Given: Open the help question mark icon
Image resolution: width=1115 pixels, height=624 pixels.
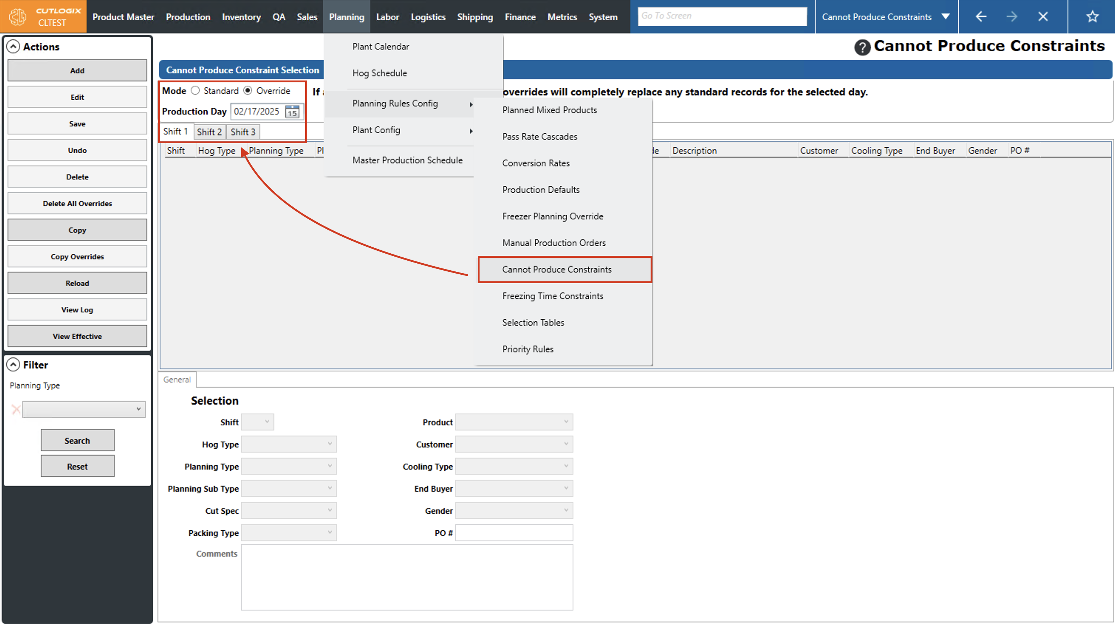Looking at the screenshot, I should point(862,47).
